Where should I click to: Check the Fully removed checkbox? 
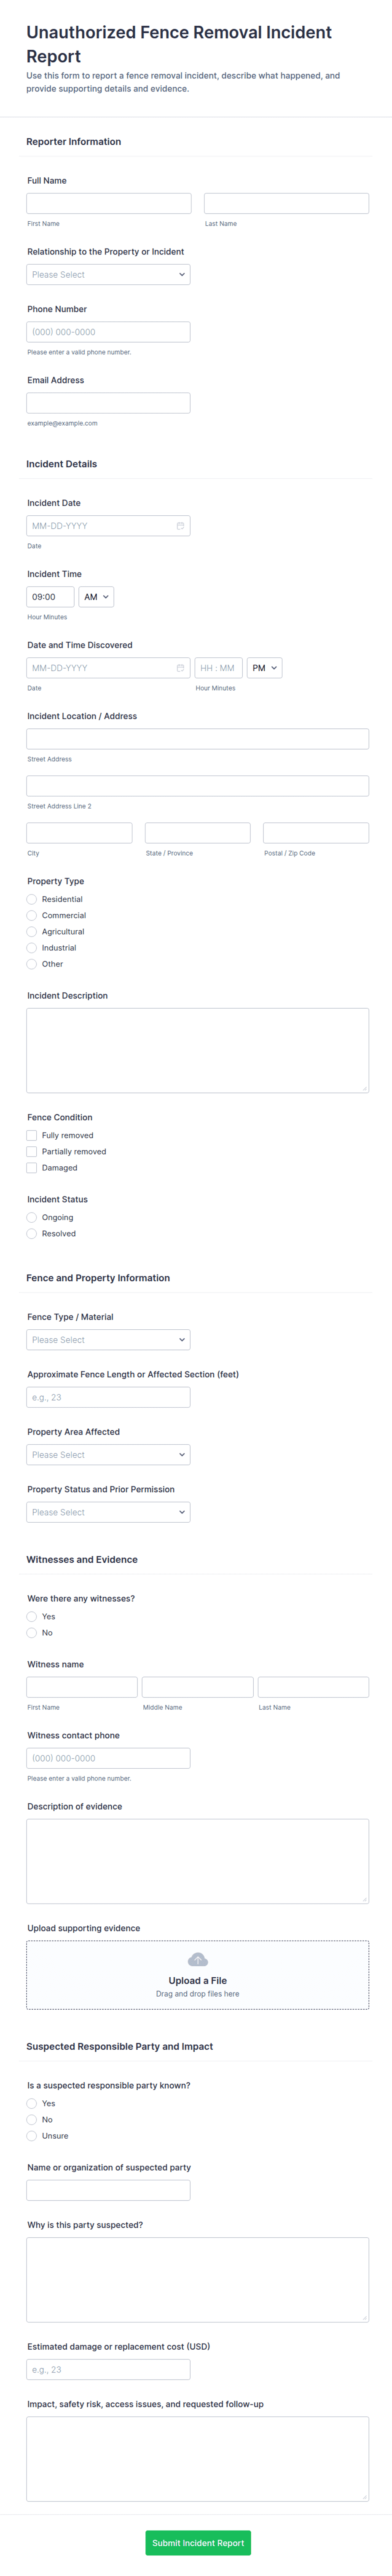click(32, 1135)
